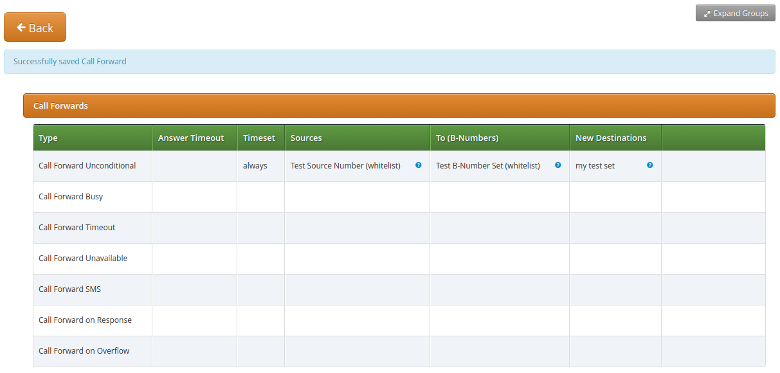Collapse the Call Forwards group header
This screenshot has height=373, width=780.
pyautogui.click(x=399, y=105)
